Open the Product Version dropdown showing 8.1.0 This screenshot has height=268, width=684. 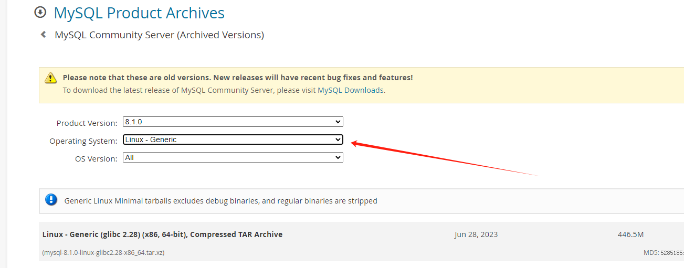[x=233, y=122]
